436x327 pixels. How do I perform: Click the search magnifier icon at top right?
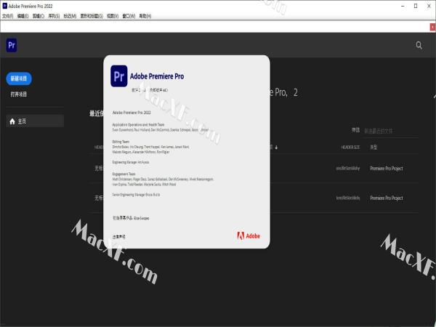click(419, 45)
